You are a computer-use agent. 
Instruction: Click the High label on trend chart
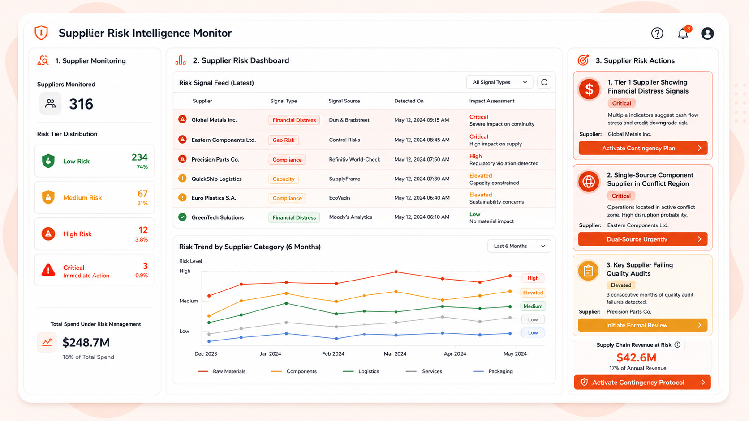[533, 278]
